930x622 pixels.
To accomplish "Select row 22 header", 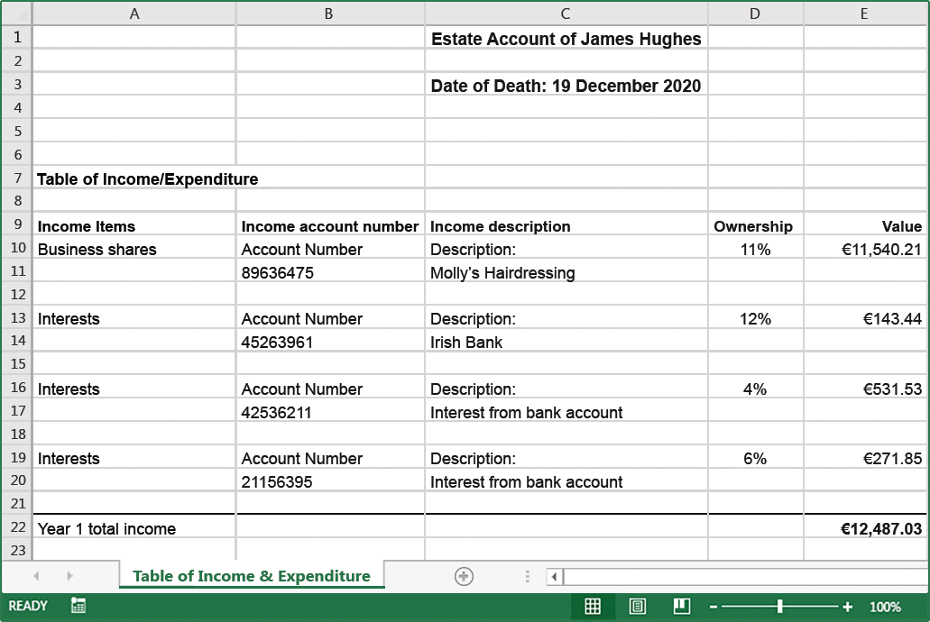I will point(16,528).
